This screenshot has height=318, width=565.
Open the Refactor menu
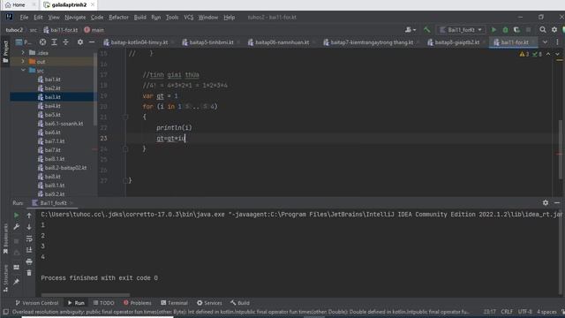click(x=118, y=17)
